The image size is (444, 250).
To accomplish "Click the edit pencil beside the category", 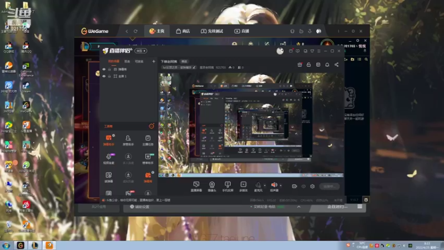I will tap(194, 67).
